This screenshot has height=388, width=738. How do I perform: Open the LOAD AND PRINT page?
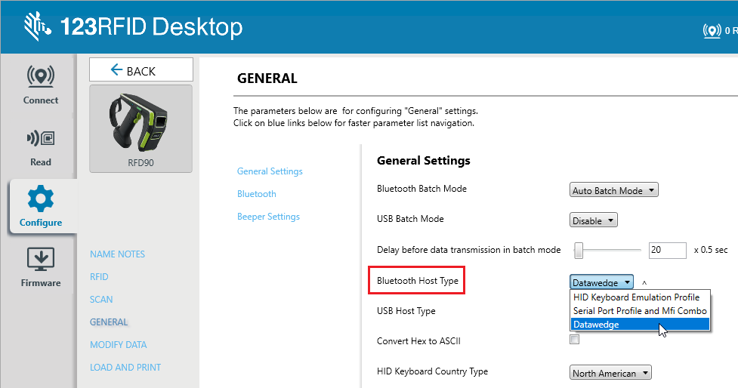pyautogui.click(x=125, y=367)
